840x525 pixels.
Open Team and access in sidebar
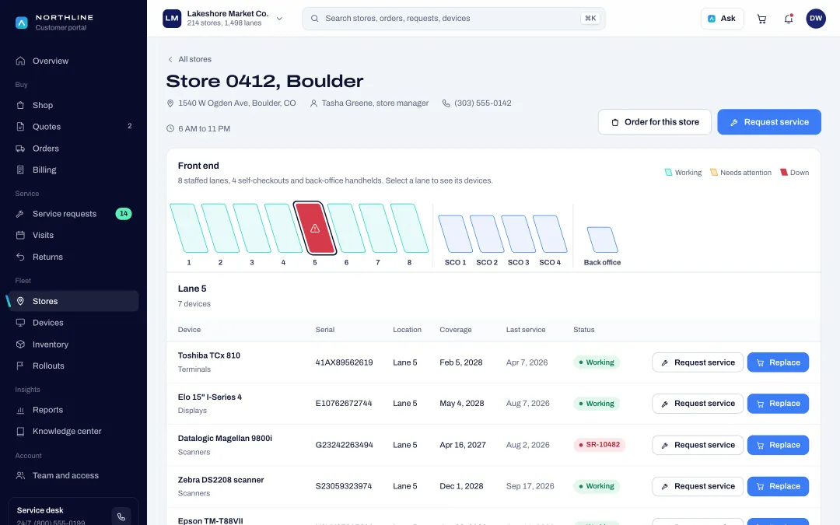point(73,476)
